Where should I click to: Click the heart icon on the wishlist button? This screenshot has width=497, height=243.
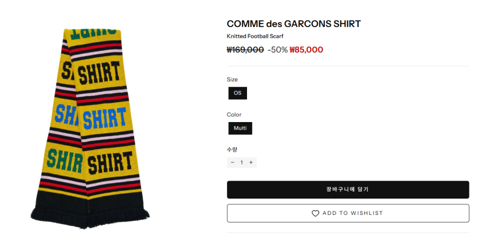coord(315,213)
